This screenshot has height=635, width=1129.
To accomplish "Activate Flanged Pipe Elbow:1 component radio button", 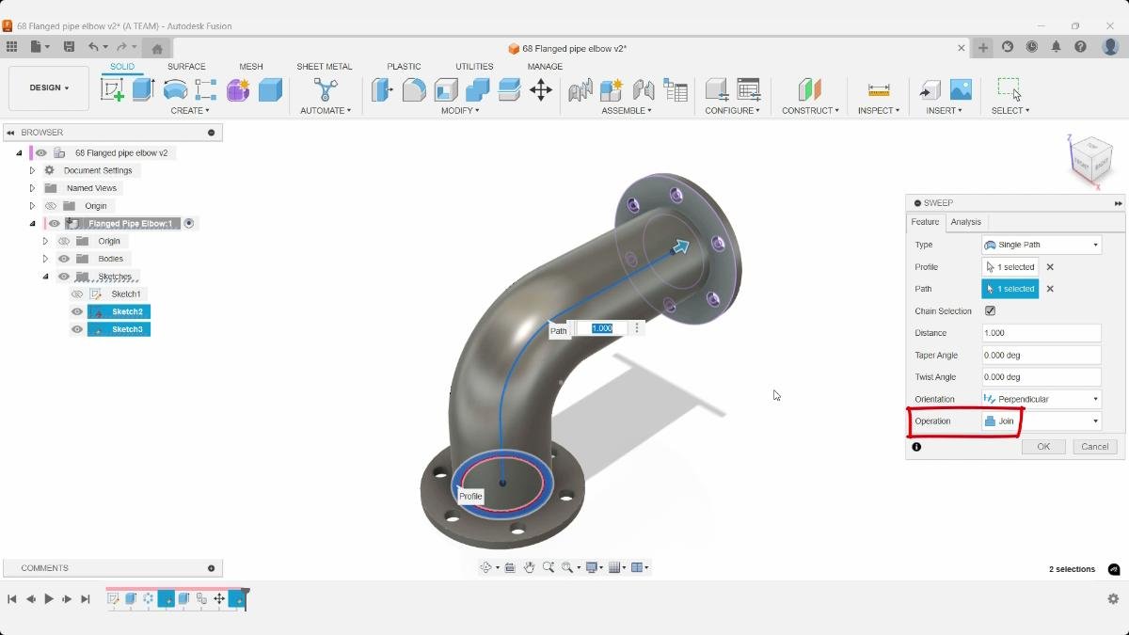I will [189, 224].
